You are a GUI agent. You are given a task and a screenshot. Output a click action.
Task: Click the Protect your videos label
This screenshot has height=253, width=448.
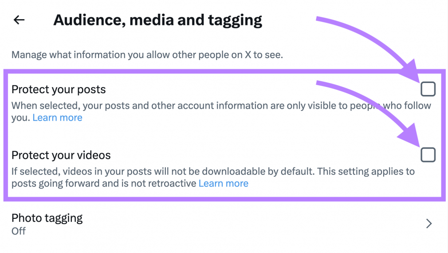tap(61, 155)
